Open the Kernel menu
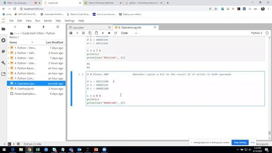Viewport: 272px width, 153px height. (48, 21)
